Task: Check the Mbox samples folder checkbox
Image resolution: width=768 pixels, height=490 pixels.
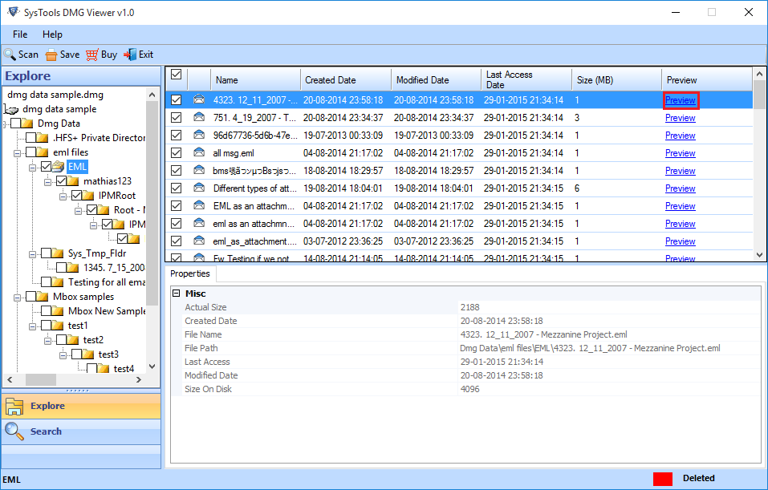Action: click(30, 297)
